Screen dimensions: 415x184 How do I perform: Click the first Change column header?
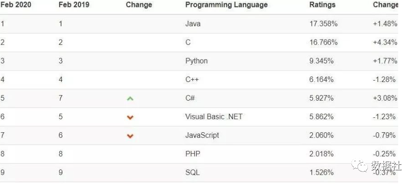(139, 5)
